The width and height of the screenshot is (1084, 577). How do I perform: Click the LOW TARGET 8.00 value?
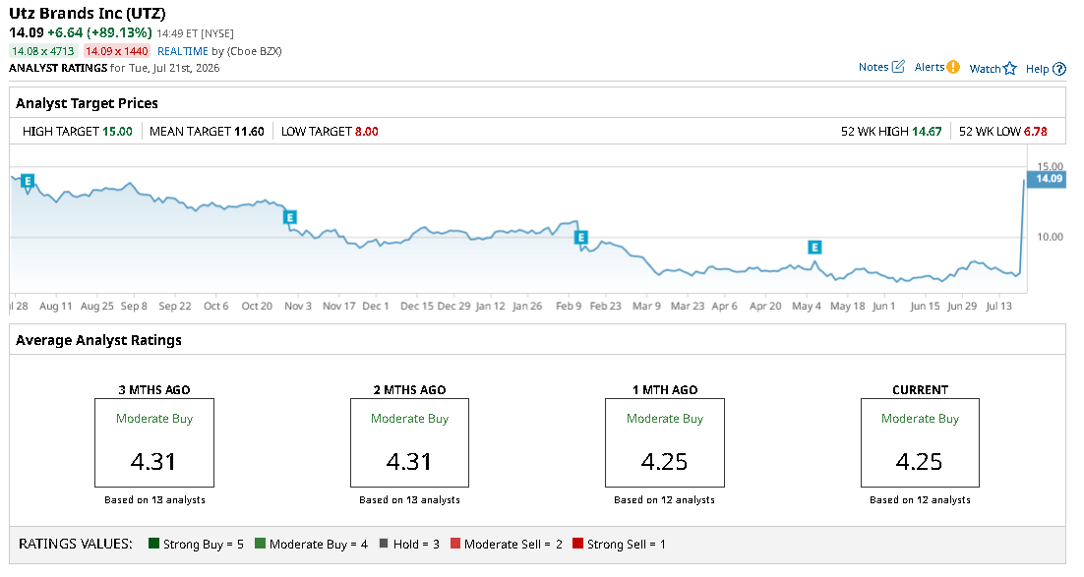click(366, 132)
